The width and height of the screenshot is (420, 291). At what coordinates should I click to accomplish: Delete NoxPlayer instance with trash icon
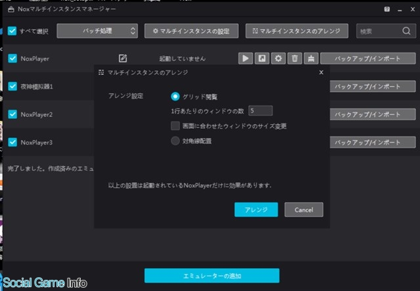pyautogui.click(x=295, y=58)
